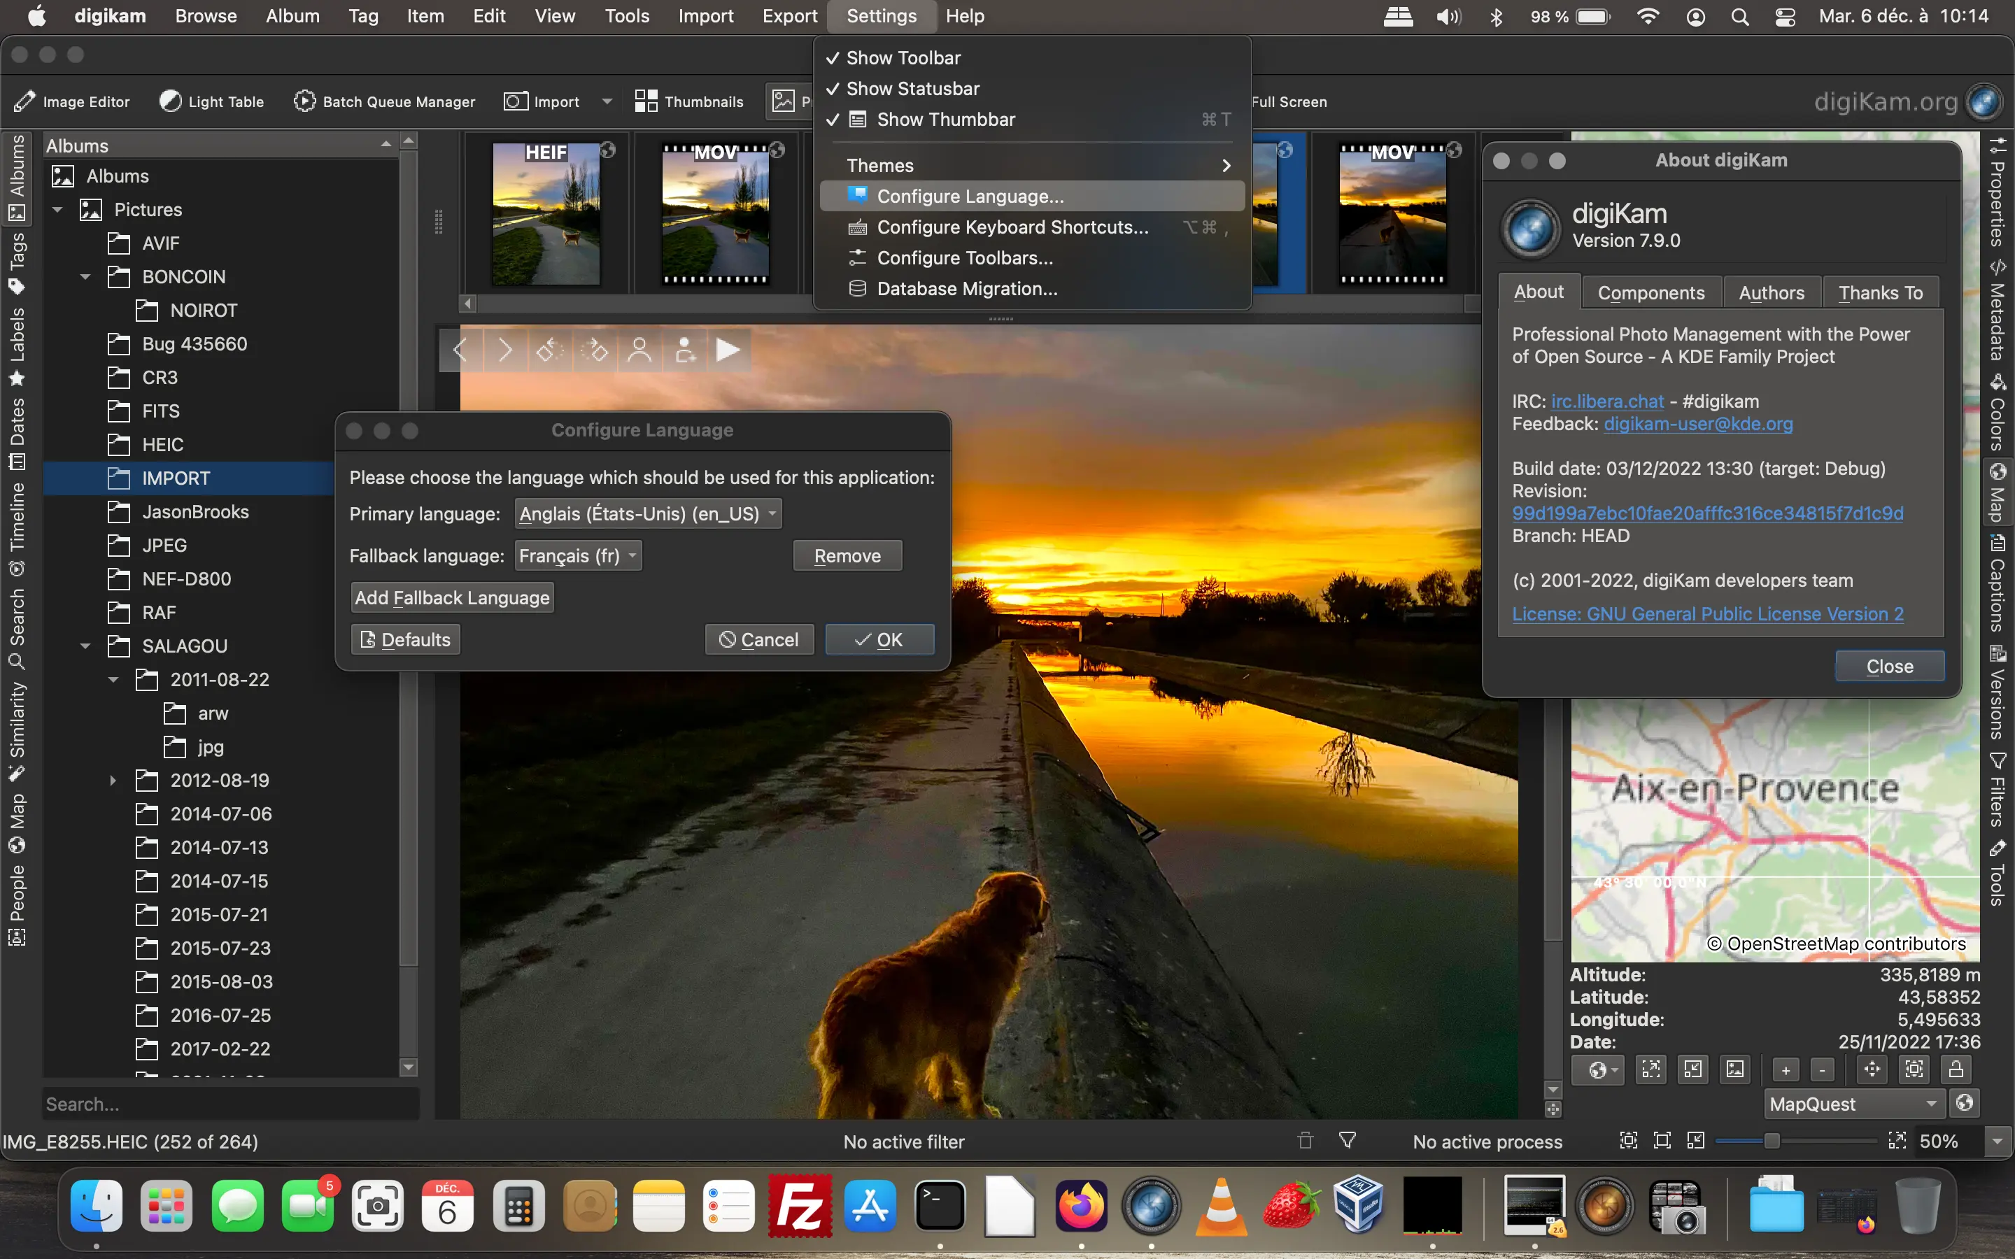
Task: Click the Add Fallback Language button
Action: click(x=452, y=597)
